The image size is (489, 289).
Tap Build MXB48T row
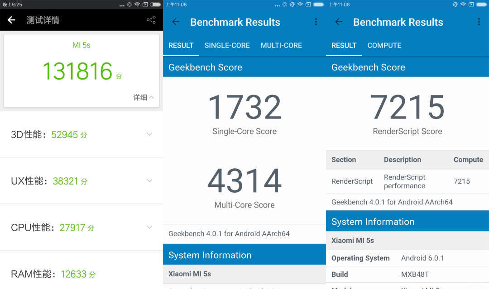pyautogui.click(x=407, y=275)
